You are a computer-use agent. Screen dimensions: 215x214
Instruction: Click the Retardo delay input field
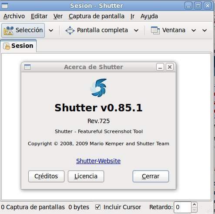[x=182, y=207]
